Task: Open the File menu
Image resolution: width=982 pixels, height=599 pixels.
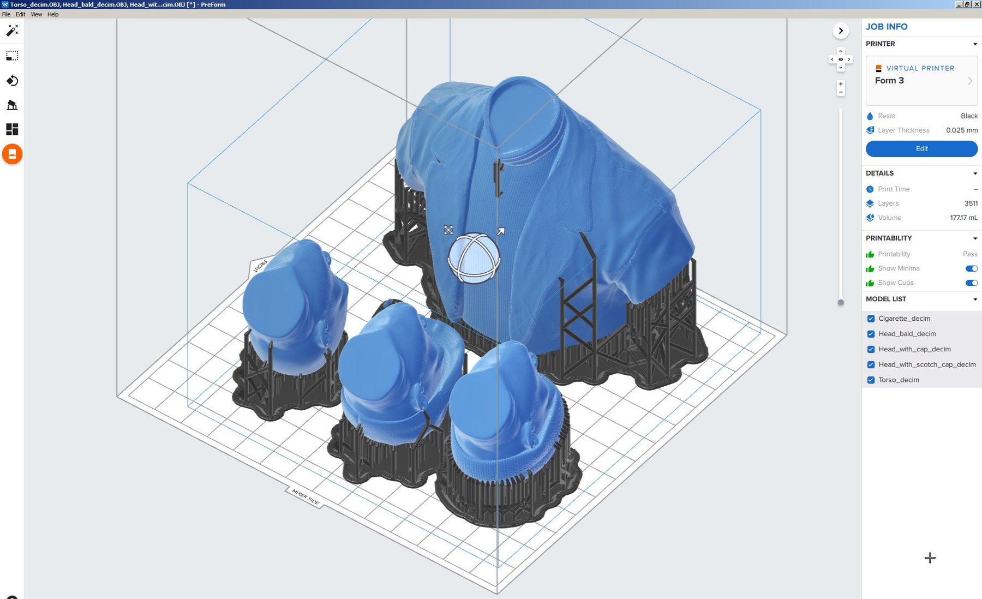Action: (x=5, y=14)
